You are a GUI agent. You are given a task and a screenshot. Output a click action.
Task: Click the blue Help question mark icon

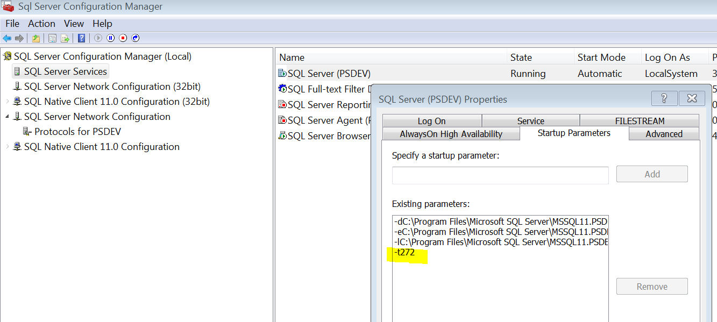81,38
